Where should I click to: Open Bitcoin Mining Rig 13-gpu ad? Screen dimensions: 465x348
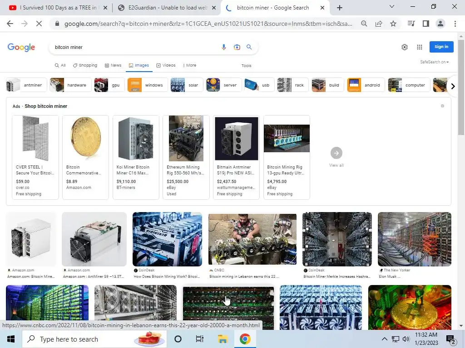pos(287,157)
